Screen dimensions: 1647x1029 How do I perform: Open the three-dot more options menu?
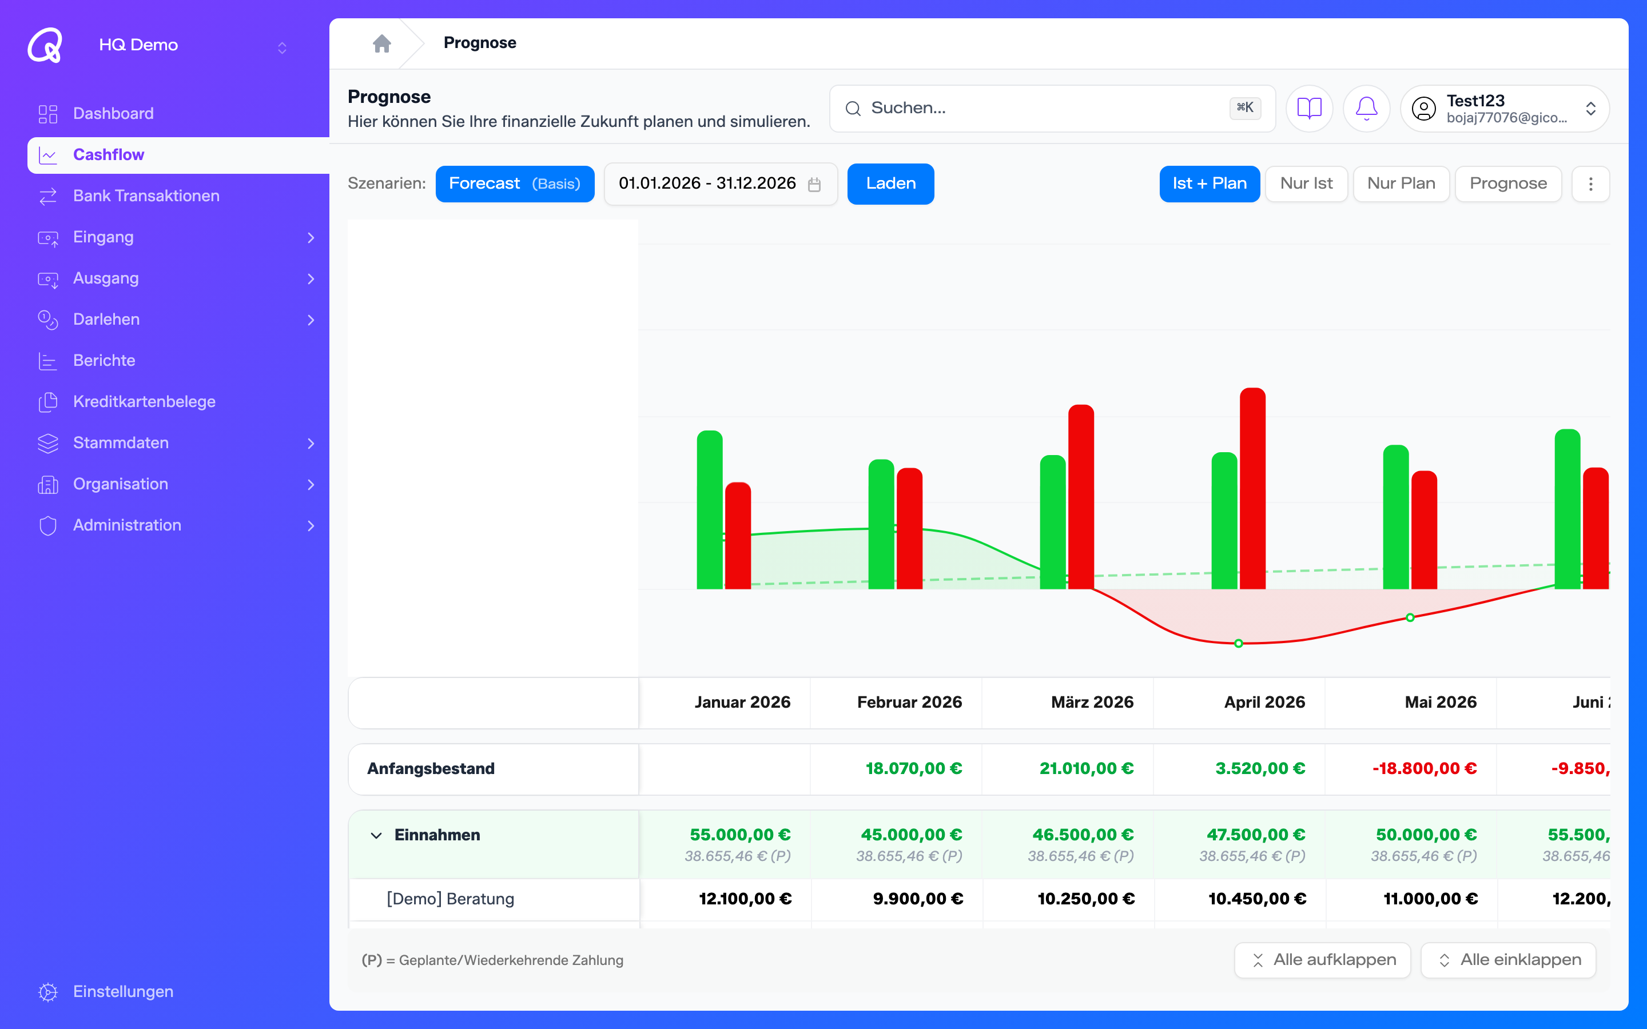(x=1590, y=184)
